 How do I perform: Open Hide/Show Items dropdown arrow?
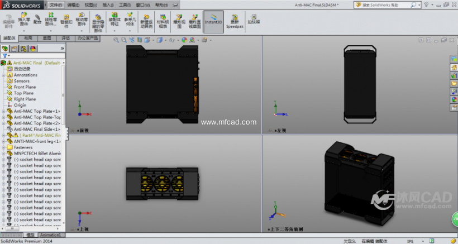pyautogui.click(x=178, y=40)
